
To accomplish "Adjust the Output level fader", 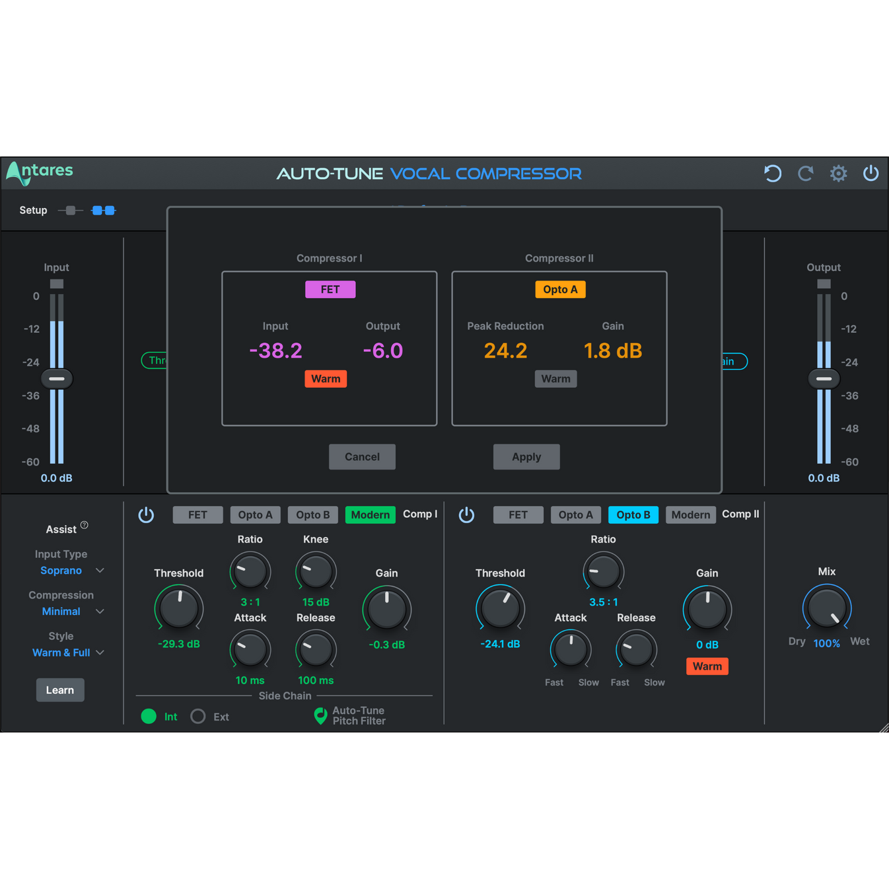I will click(823, 378).
